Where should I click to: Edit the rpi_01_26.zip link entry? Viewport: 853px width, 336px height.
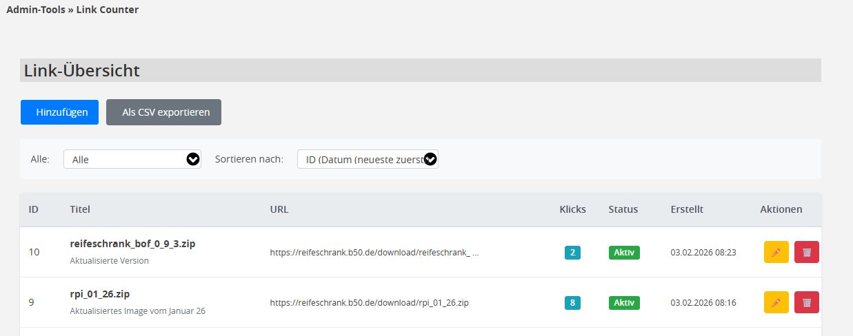(776, 302)
